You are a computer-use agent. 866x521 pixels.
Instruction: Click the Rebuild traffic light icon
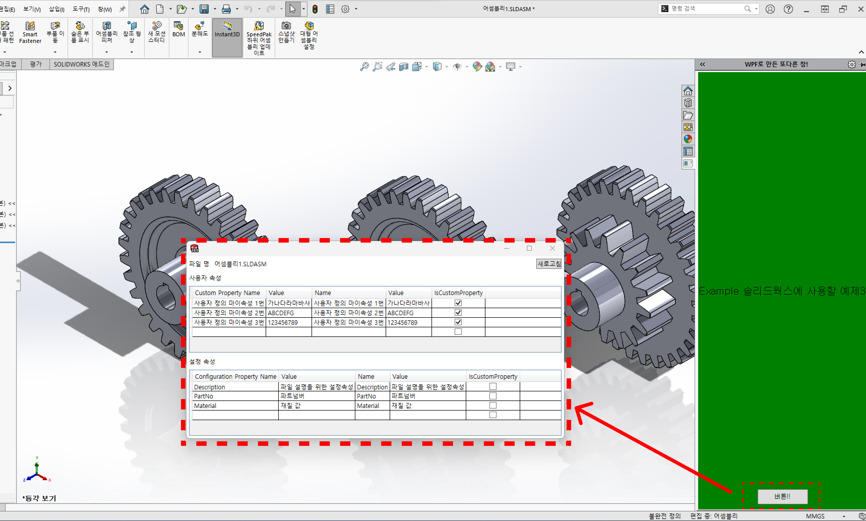click(x=315, y=9)
